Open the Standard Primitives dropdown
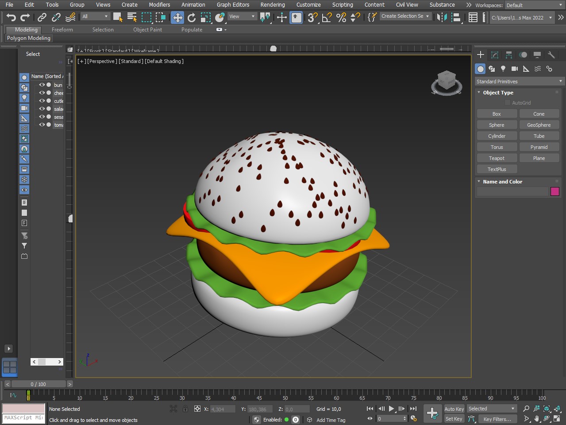 point(520,82)
